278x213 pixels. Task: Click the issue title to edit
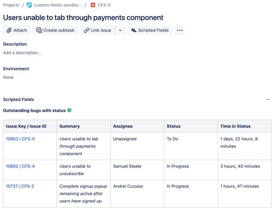pyautogui.click(x=83, y=17)
